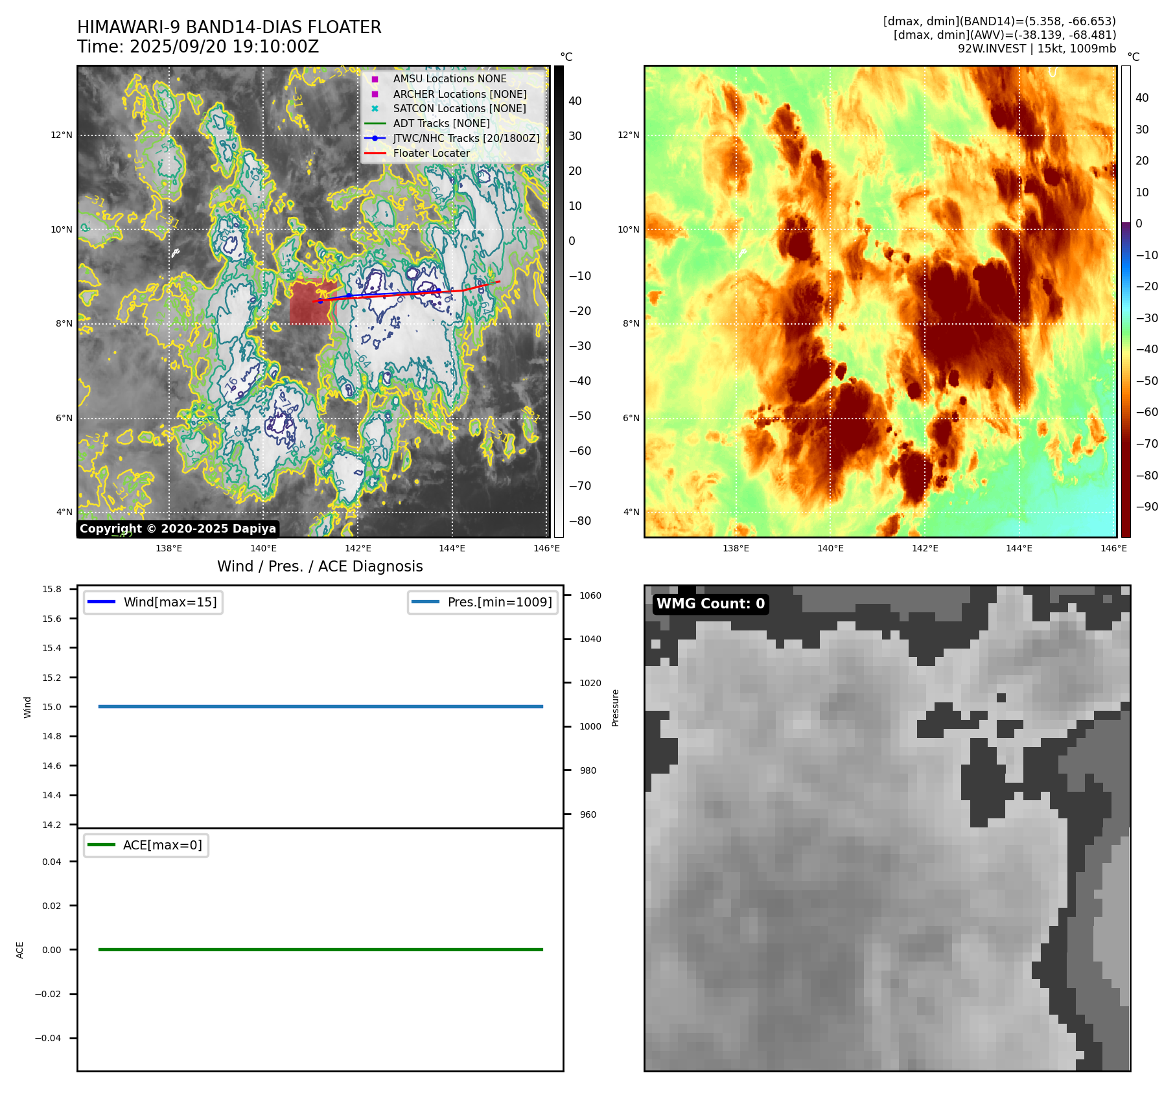Click the ACE[max=0] legend
Screen dimensions: 1175x1095
click(x=146, y=845)
